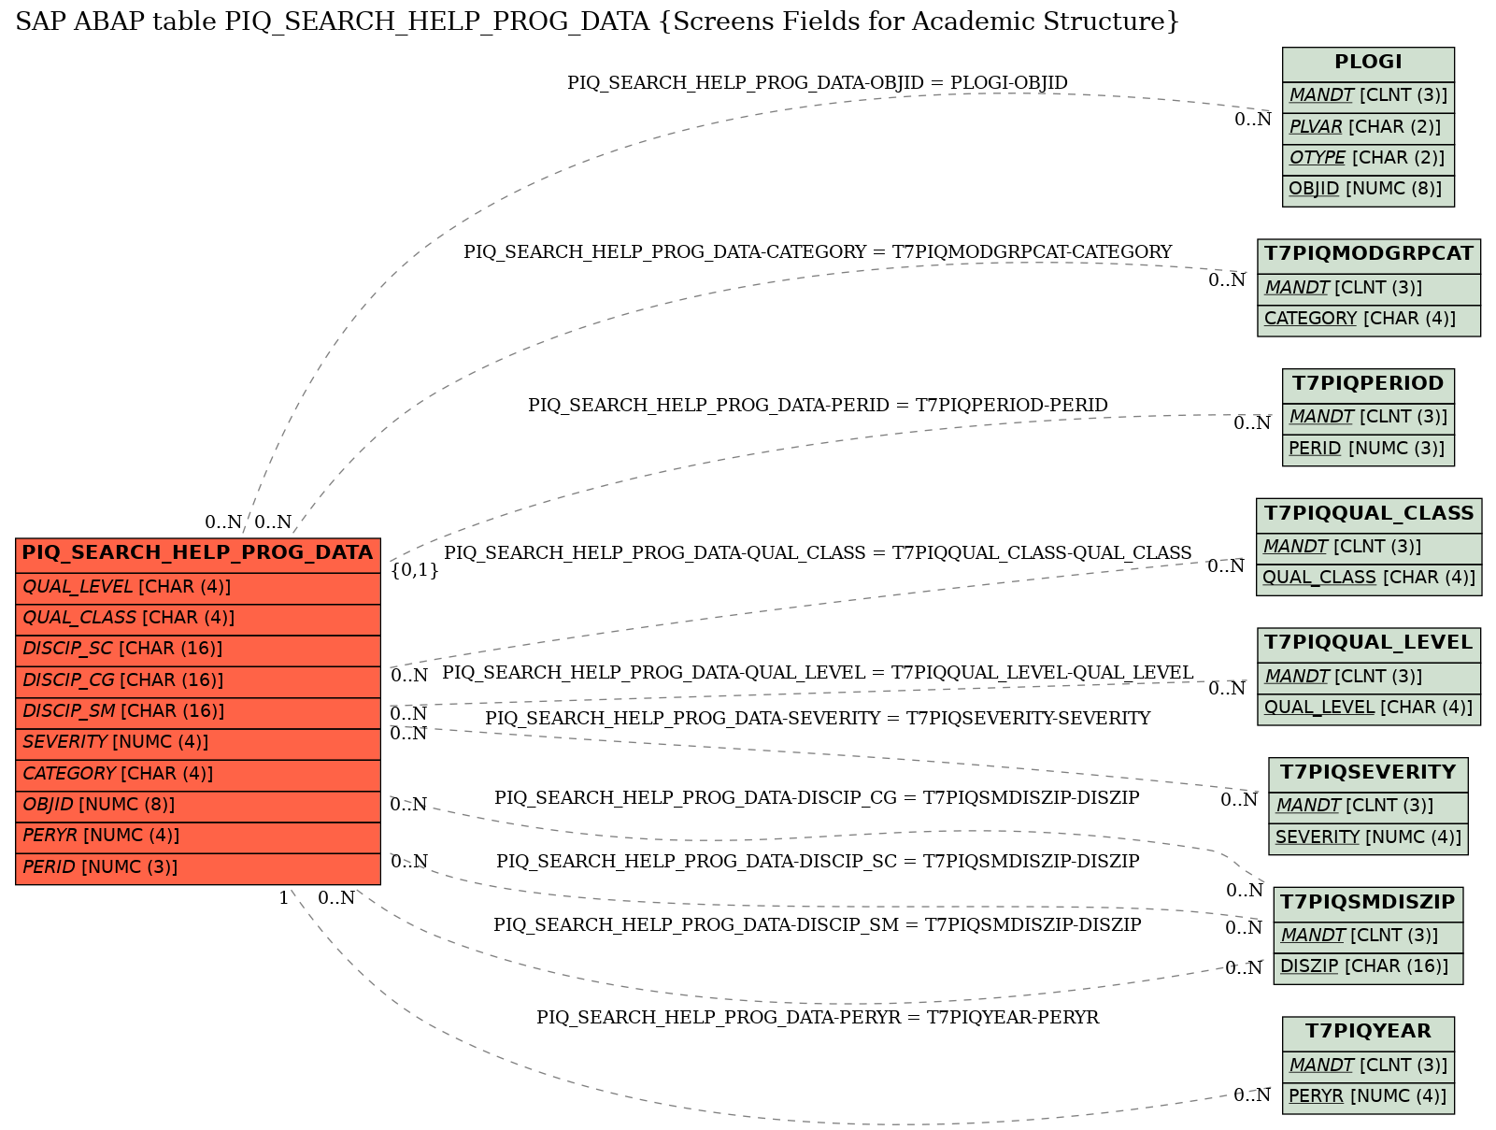The width and height of the screenshot is (1496, 1130).
Task: Select MANDT field in T7PIQYEAR table
Action: (x=1368, y=1066)
